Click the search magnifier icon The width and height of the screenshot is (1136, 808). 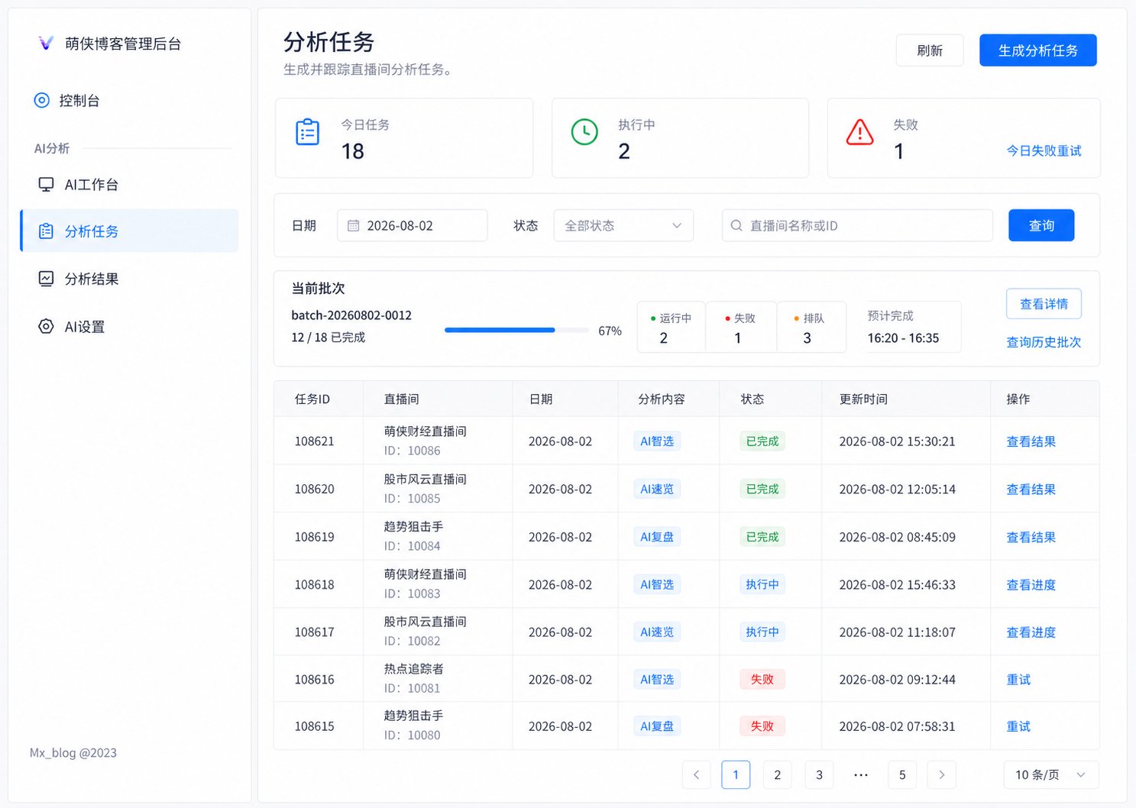736,225
